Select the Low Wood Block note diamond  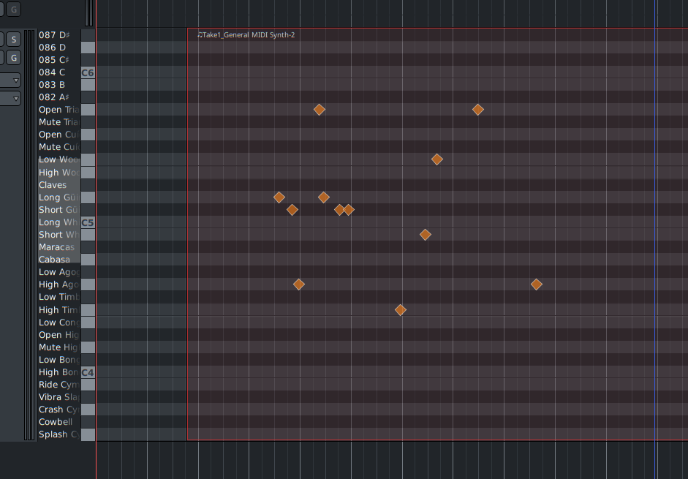(x=436, y=159)
